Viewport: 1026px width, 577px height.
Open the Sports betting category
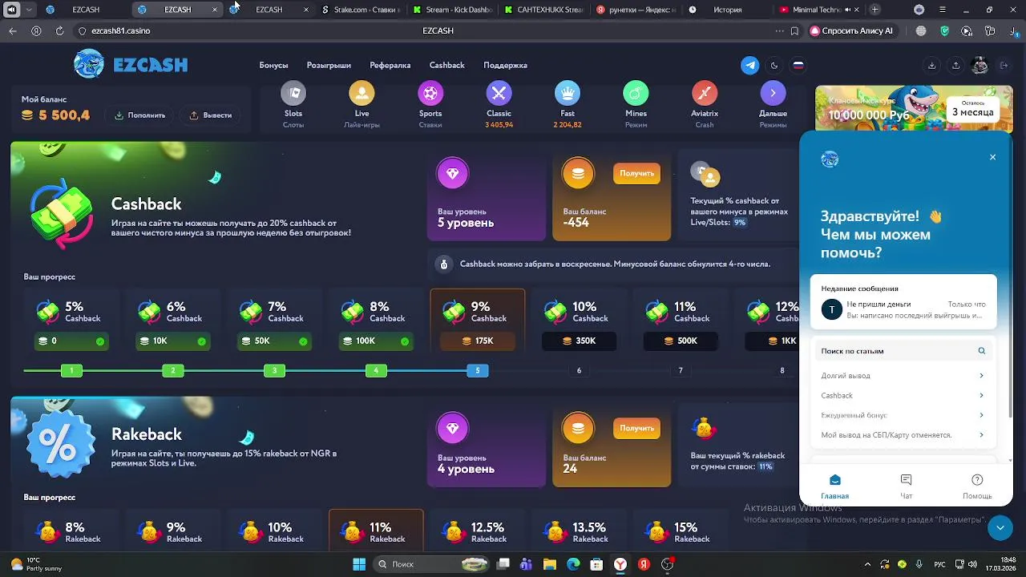(430, 104)
